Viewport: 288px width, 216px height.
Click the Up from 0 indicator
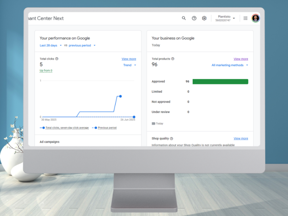pyautogui.click(x=46, y=71)
